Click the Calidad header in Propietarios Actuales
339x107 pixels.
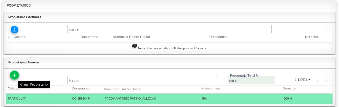[x=20, y=37]
